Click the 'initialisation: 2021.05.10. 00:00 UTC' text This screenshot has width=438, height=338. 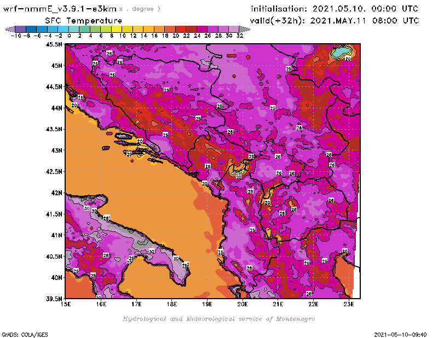[335, 9]
